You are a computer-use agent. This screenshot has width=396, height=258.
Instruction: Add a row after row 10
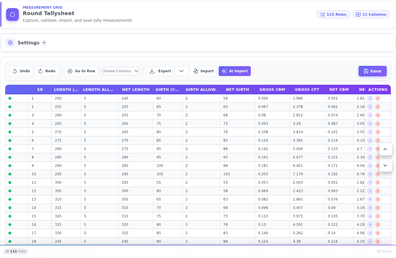[x=370, y=174]
